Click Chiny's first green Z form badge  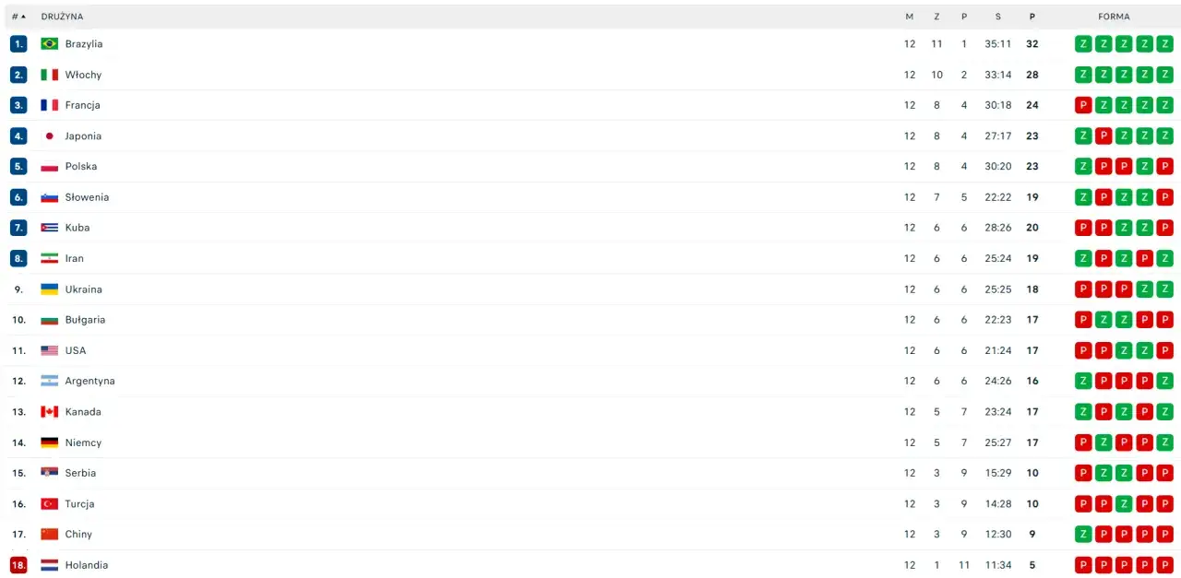tap(1083, 535)
